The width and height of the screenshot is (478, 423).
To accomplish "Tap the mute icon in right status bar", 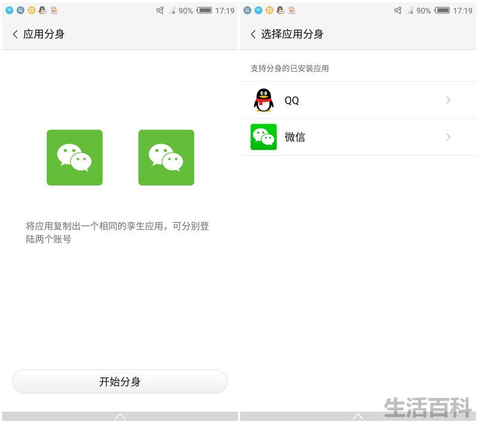I will click(398, 11).
